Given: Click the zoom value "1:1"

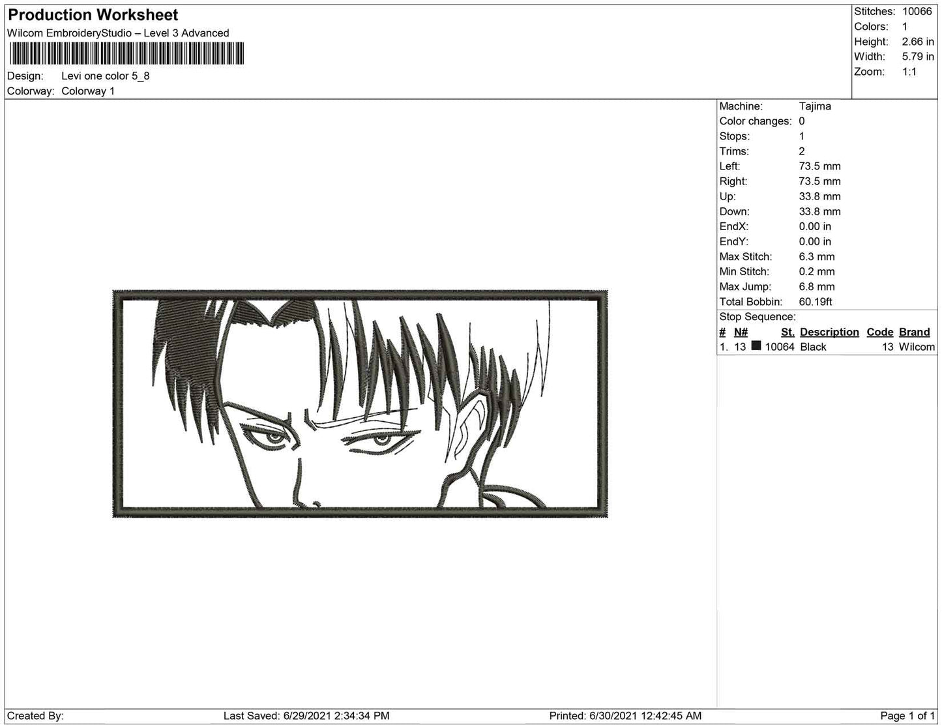Looking at the screenshot, I should coord(909,72).
